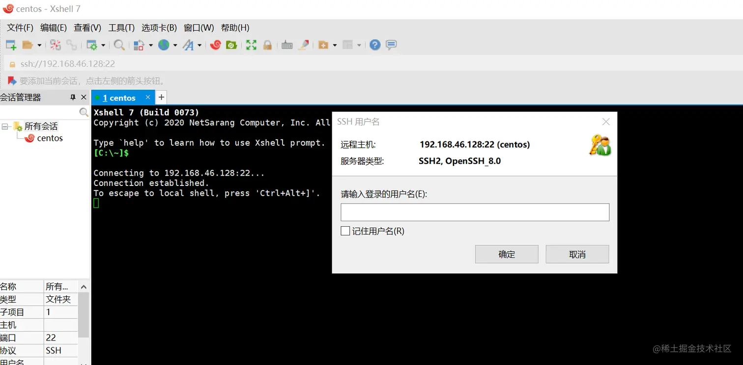This screenshot has width=743, height=365.
Task: Select the centos session in tree
Action: 50,138
